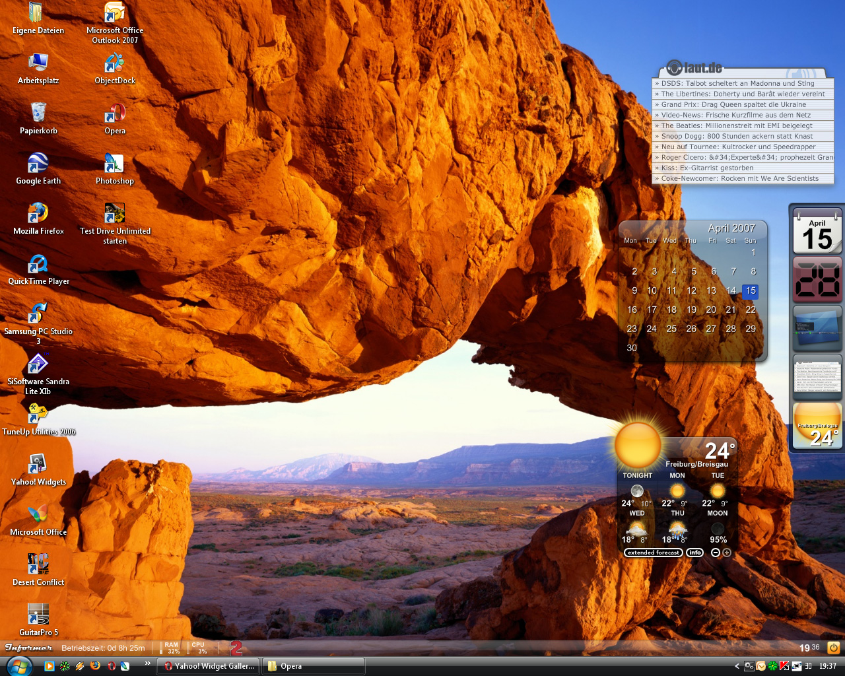Open headline Neu auf Tournee: Kultrocker
This screenshot has height=676, width=845.
[x=743, y=147]
